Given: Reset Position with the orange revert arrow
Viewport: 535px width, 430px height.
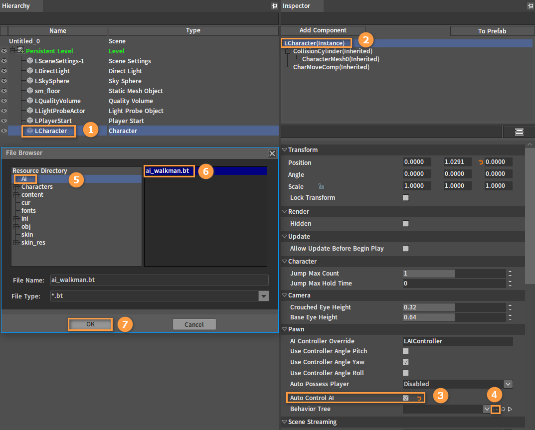Looking at the screenshot, I should click(x=481, y=162).
